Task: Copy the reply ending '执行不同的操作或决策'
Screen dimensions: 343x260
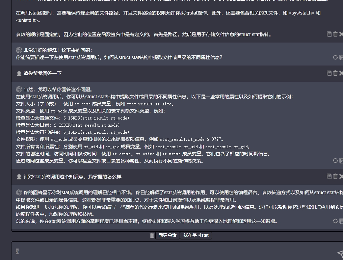Action: [x=341, y=161]
